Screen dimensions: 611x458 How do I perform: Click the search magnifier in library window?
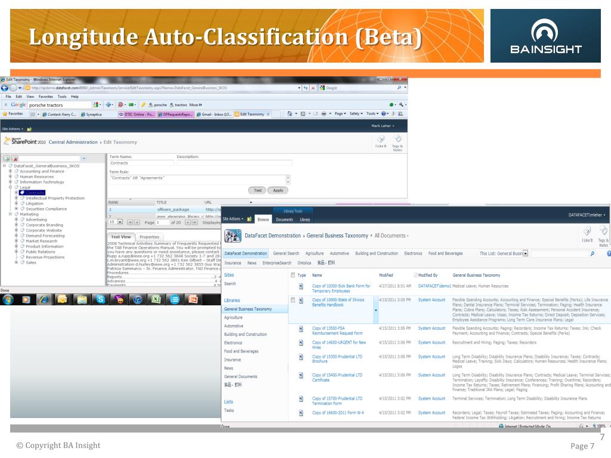coord(593,253)
